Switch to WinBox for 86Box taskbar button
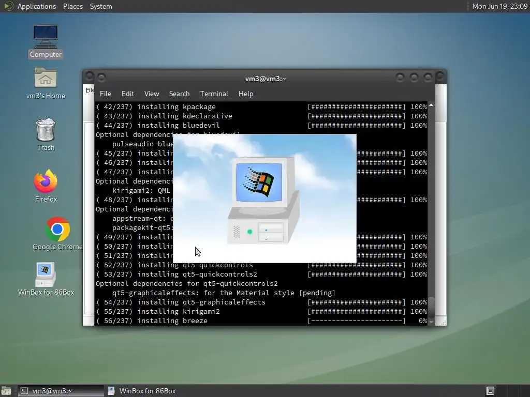 142,391
